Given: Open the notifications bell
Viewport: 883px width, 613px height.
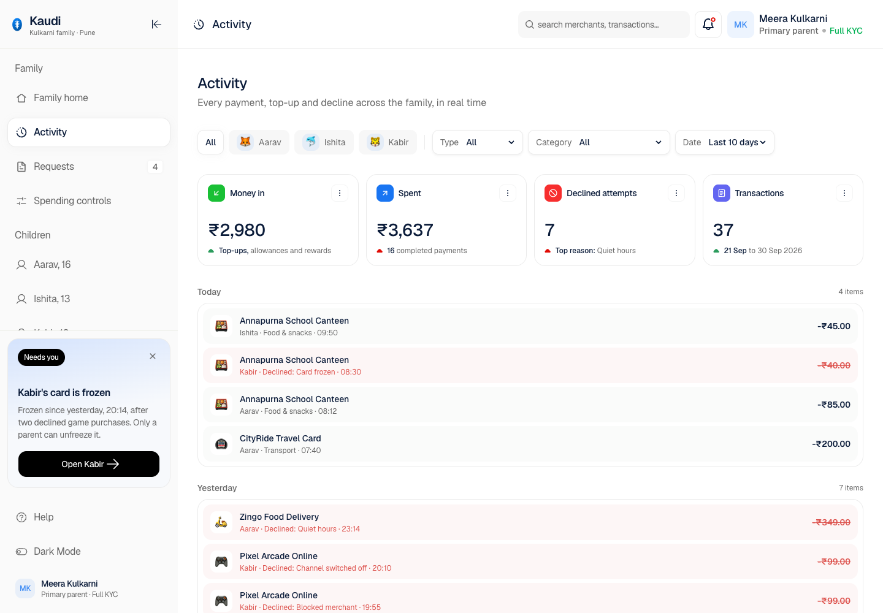Looking at the screenshot, I should coord(708,25).
